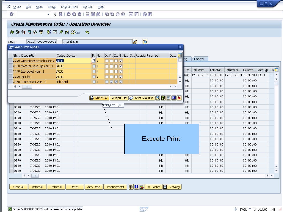Click the Save icon in the toolbar
283x212 pixels.
[60, 14]
